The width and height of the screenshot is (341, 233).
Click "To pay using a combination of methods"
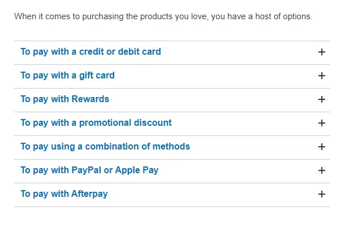click(105, 147)
